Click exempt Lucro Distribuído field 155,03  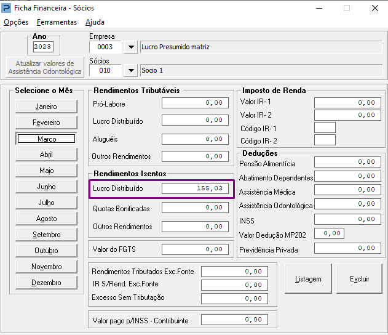(195, 188)
